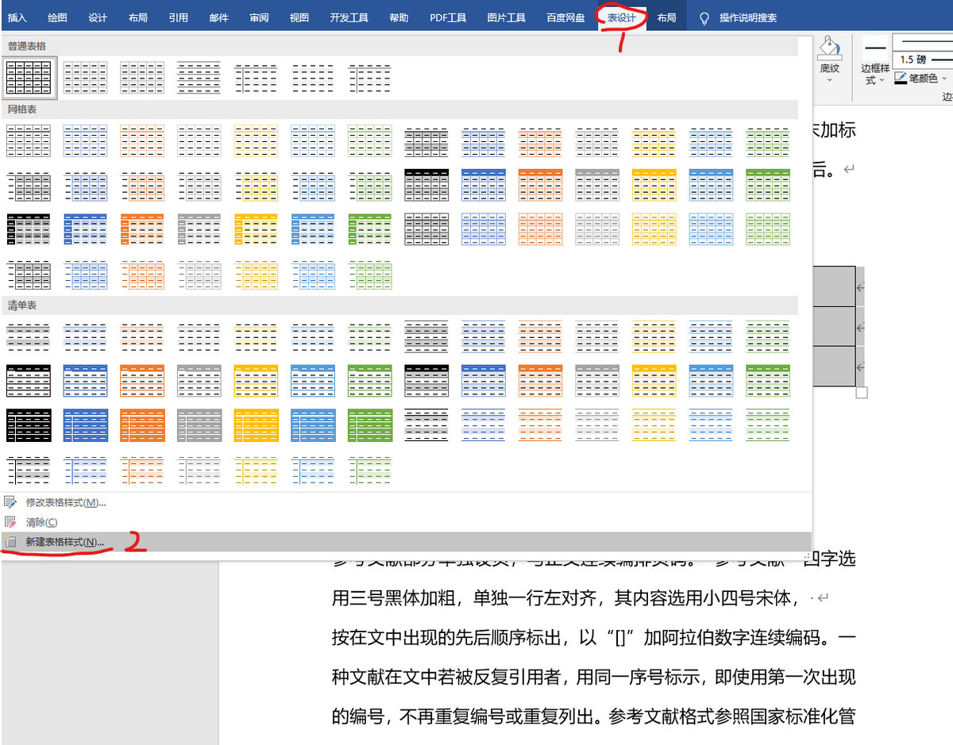Click the 边框样式 line preview icon

click(x=875, y=48)
